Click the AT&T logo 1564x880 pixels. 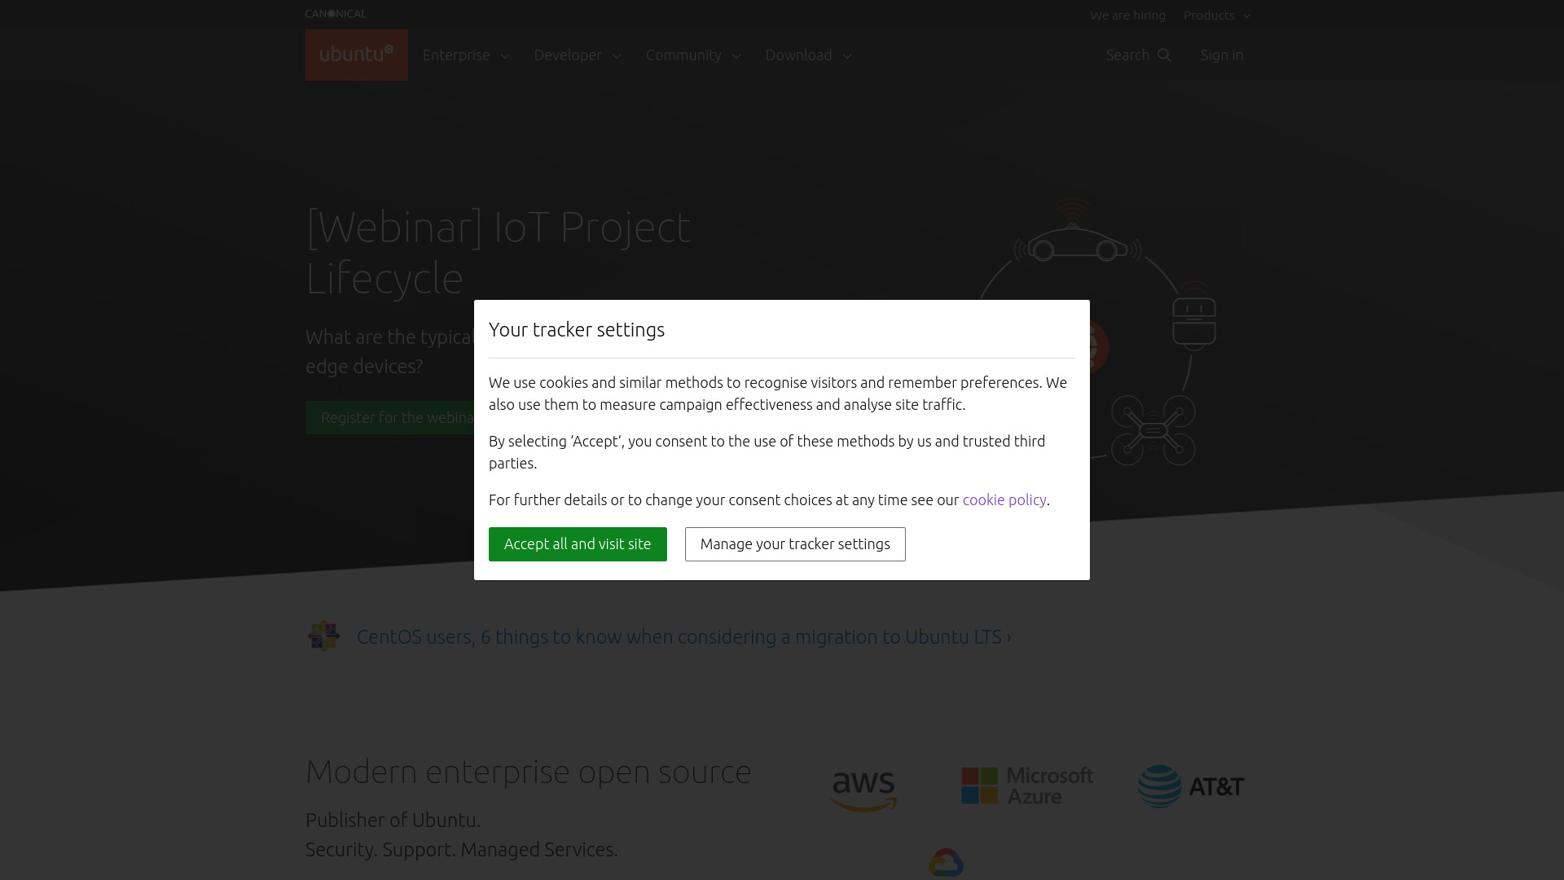[x=1191, y=786]
